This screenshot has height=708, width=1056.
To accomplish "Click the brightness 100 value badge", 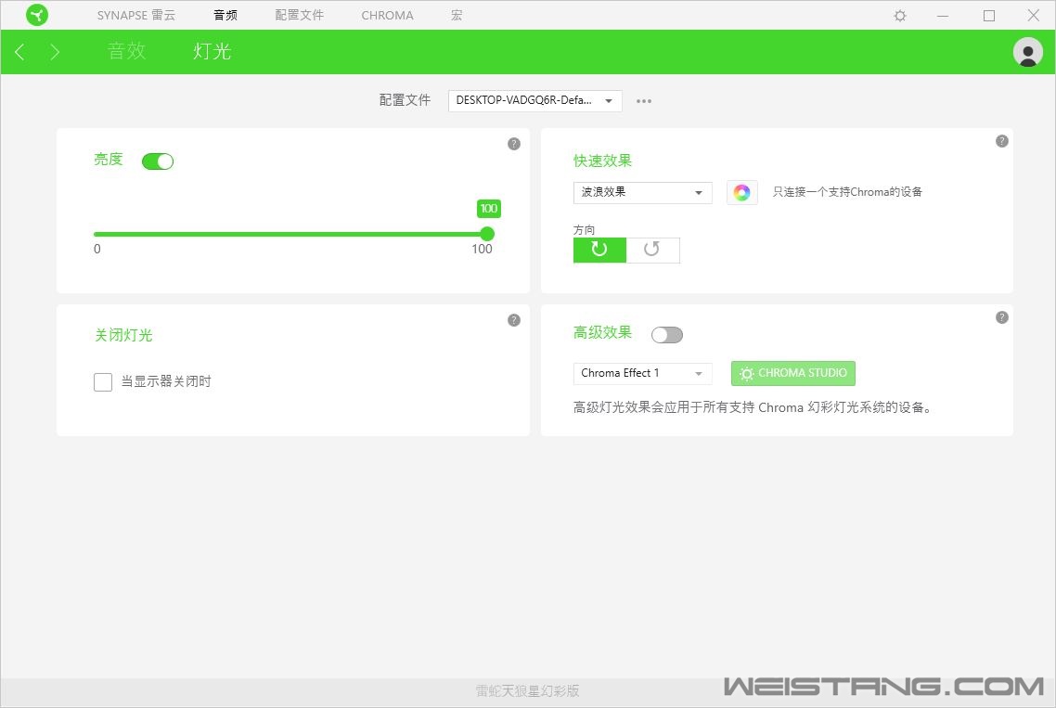I will coord(489,209).
